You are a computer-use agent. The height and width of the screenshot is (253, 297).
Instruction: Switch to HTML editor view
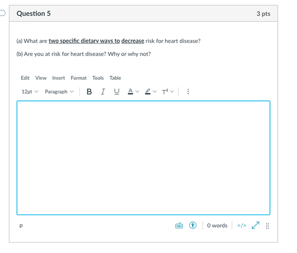tap(242, 225)
